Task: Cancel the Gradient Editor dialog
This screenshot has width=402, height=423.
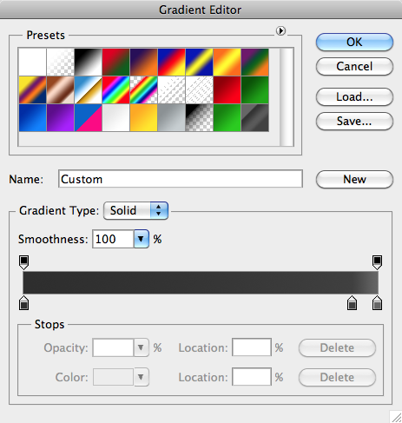Action: tap(354, 67)
